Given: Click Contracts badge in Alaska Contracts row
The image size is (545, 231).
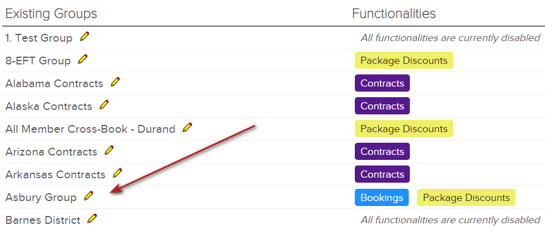Looking at the screenshot, I should (x=383, y=106).
